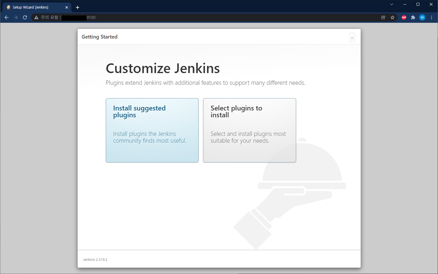Bookmark this page with the star icon
Viewport: 438px width, 274px height.
pos(392,17)
